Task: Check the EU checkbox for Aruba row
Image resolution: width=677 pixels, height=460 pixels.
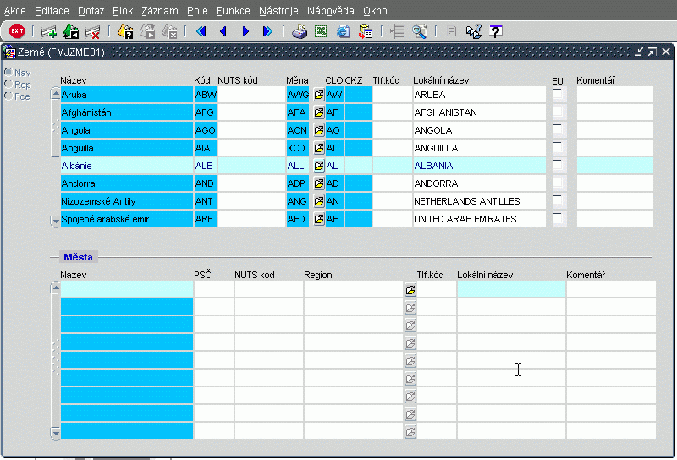Action: (x=557, y=94)
